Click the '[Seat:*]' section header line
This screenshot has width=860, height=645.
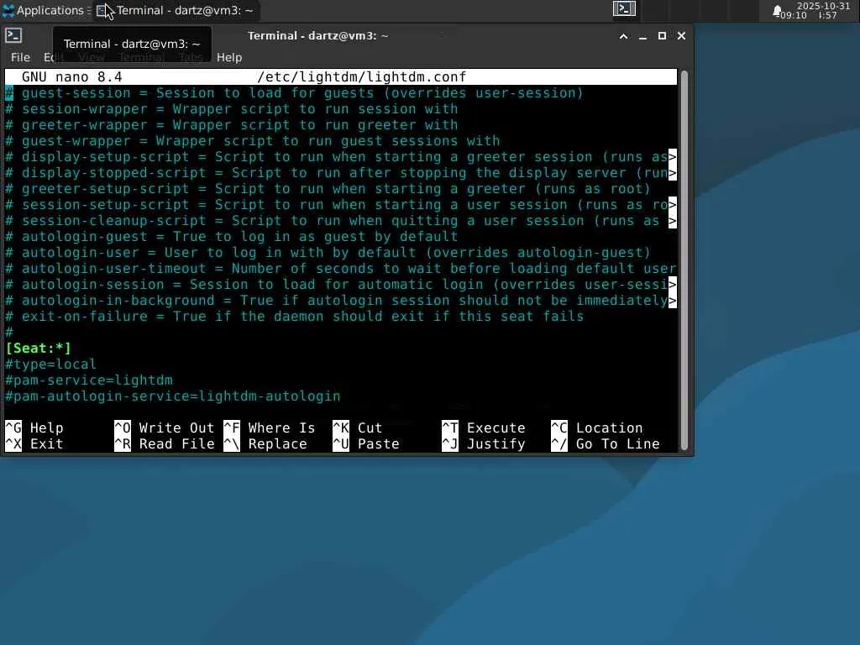coord(38,349)
